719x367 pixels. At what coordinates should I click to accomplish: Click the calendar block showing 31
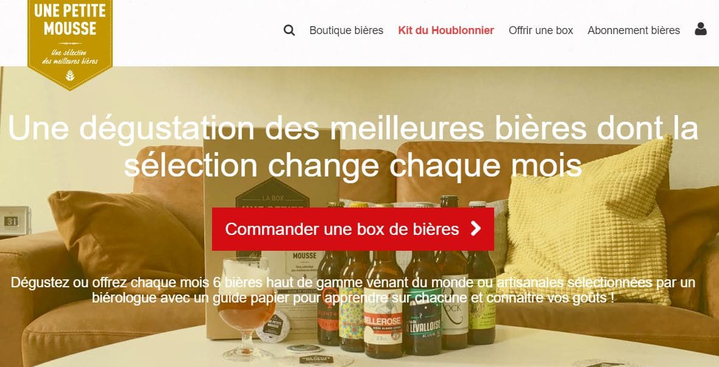tap(15, 222)
